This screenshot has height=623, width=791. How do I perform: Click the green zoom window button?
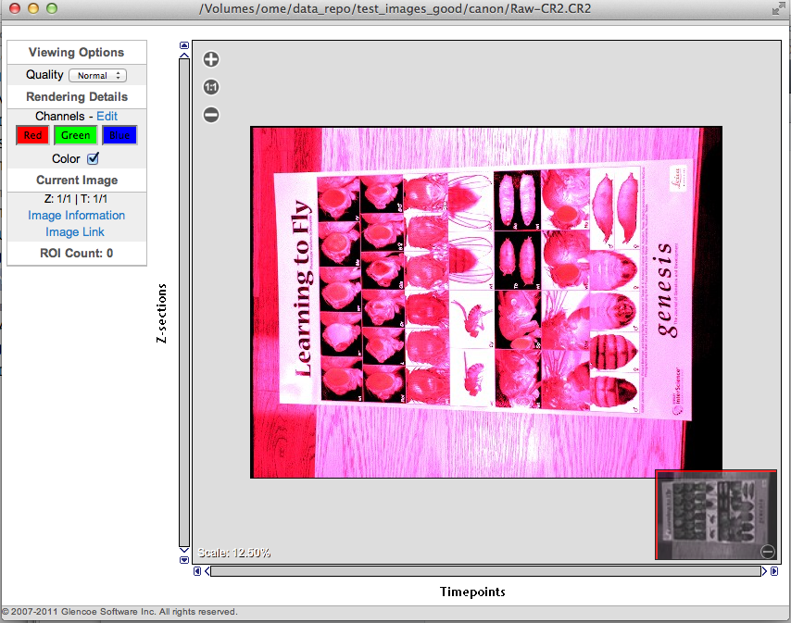point(52,8)
